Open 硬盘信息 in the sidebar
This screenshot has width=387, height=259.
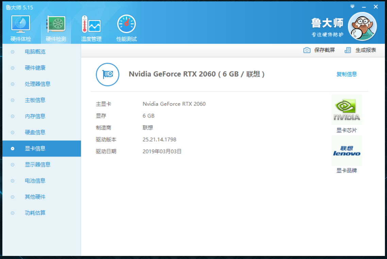point(42,132)
